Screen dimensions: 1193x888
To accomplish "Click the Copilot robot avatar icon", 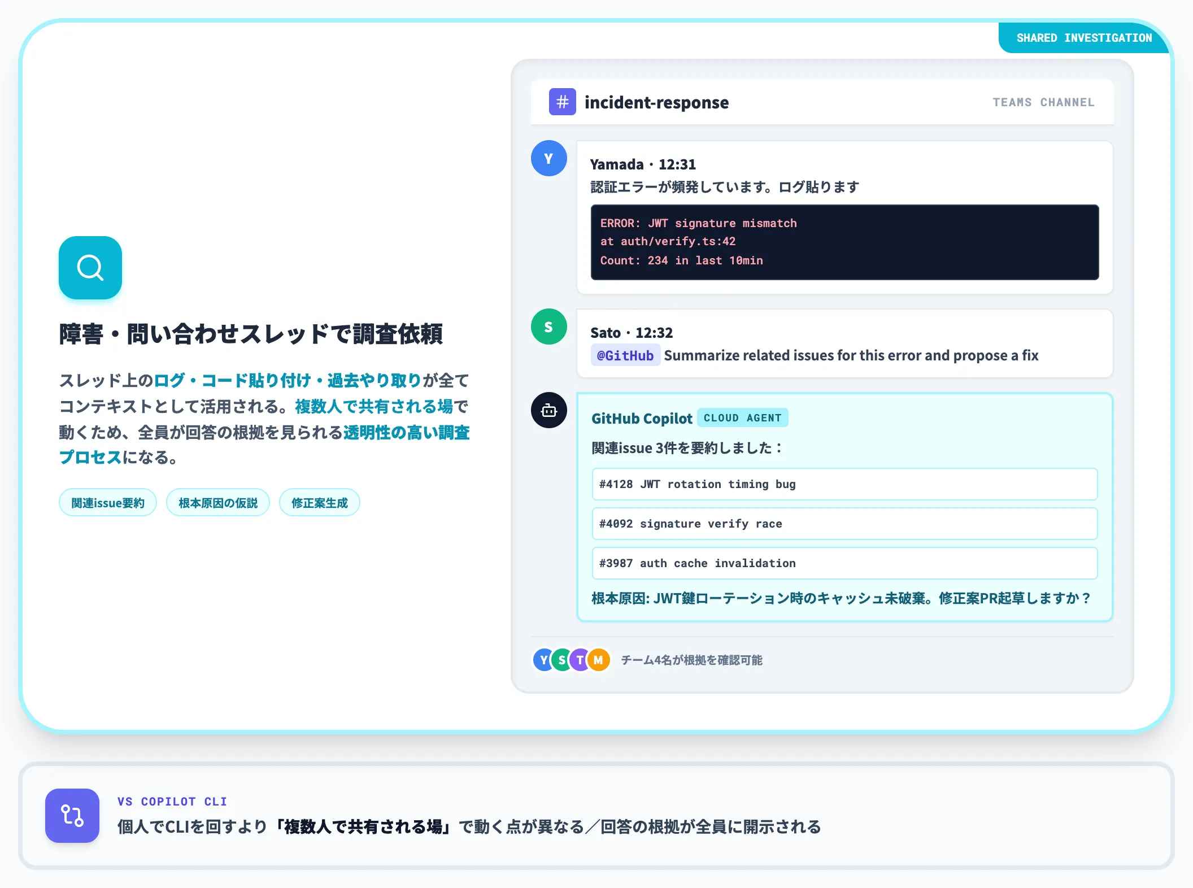I will point(548,410).
